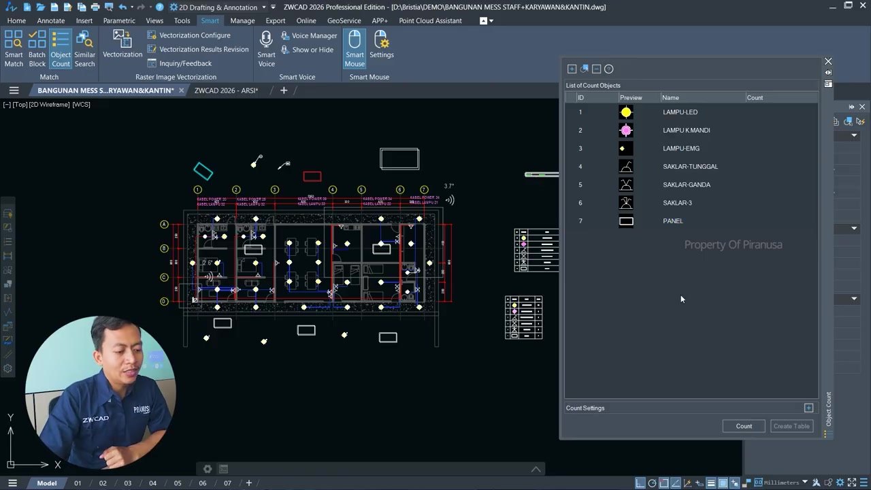The image size is (871, 490).
Task: Activate the Object Count tool
Action: point(61,49)
